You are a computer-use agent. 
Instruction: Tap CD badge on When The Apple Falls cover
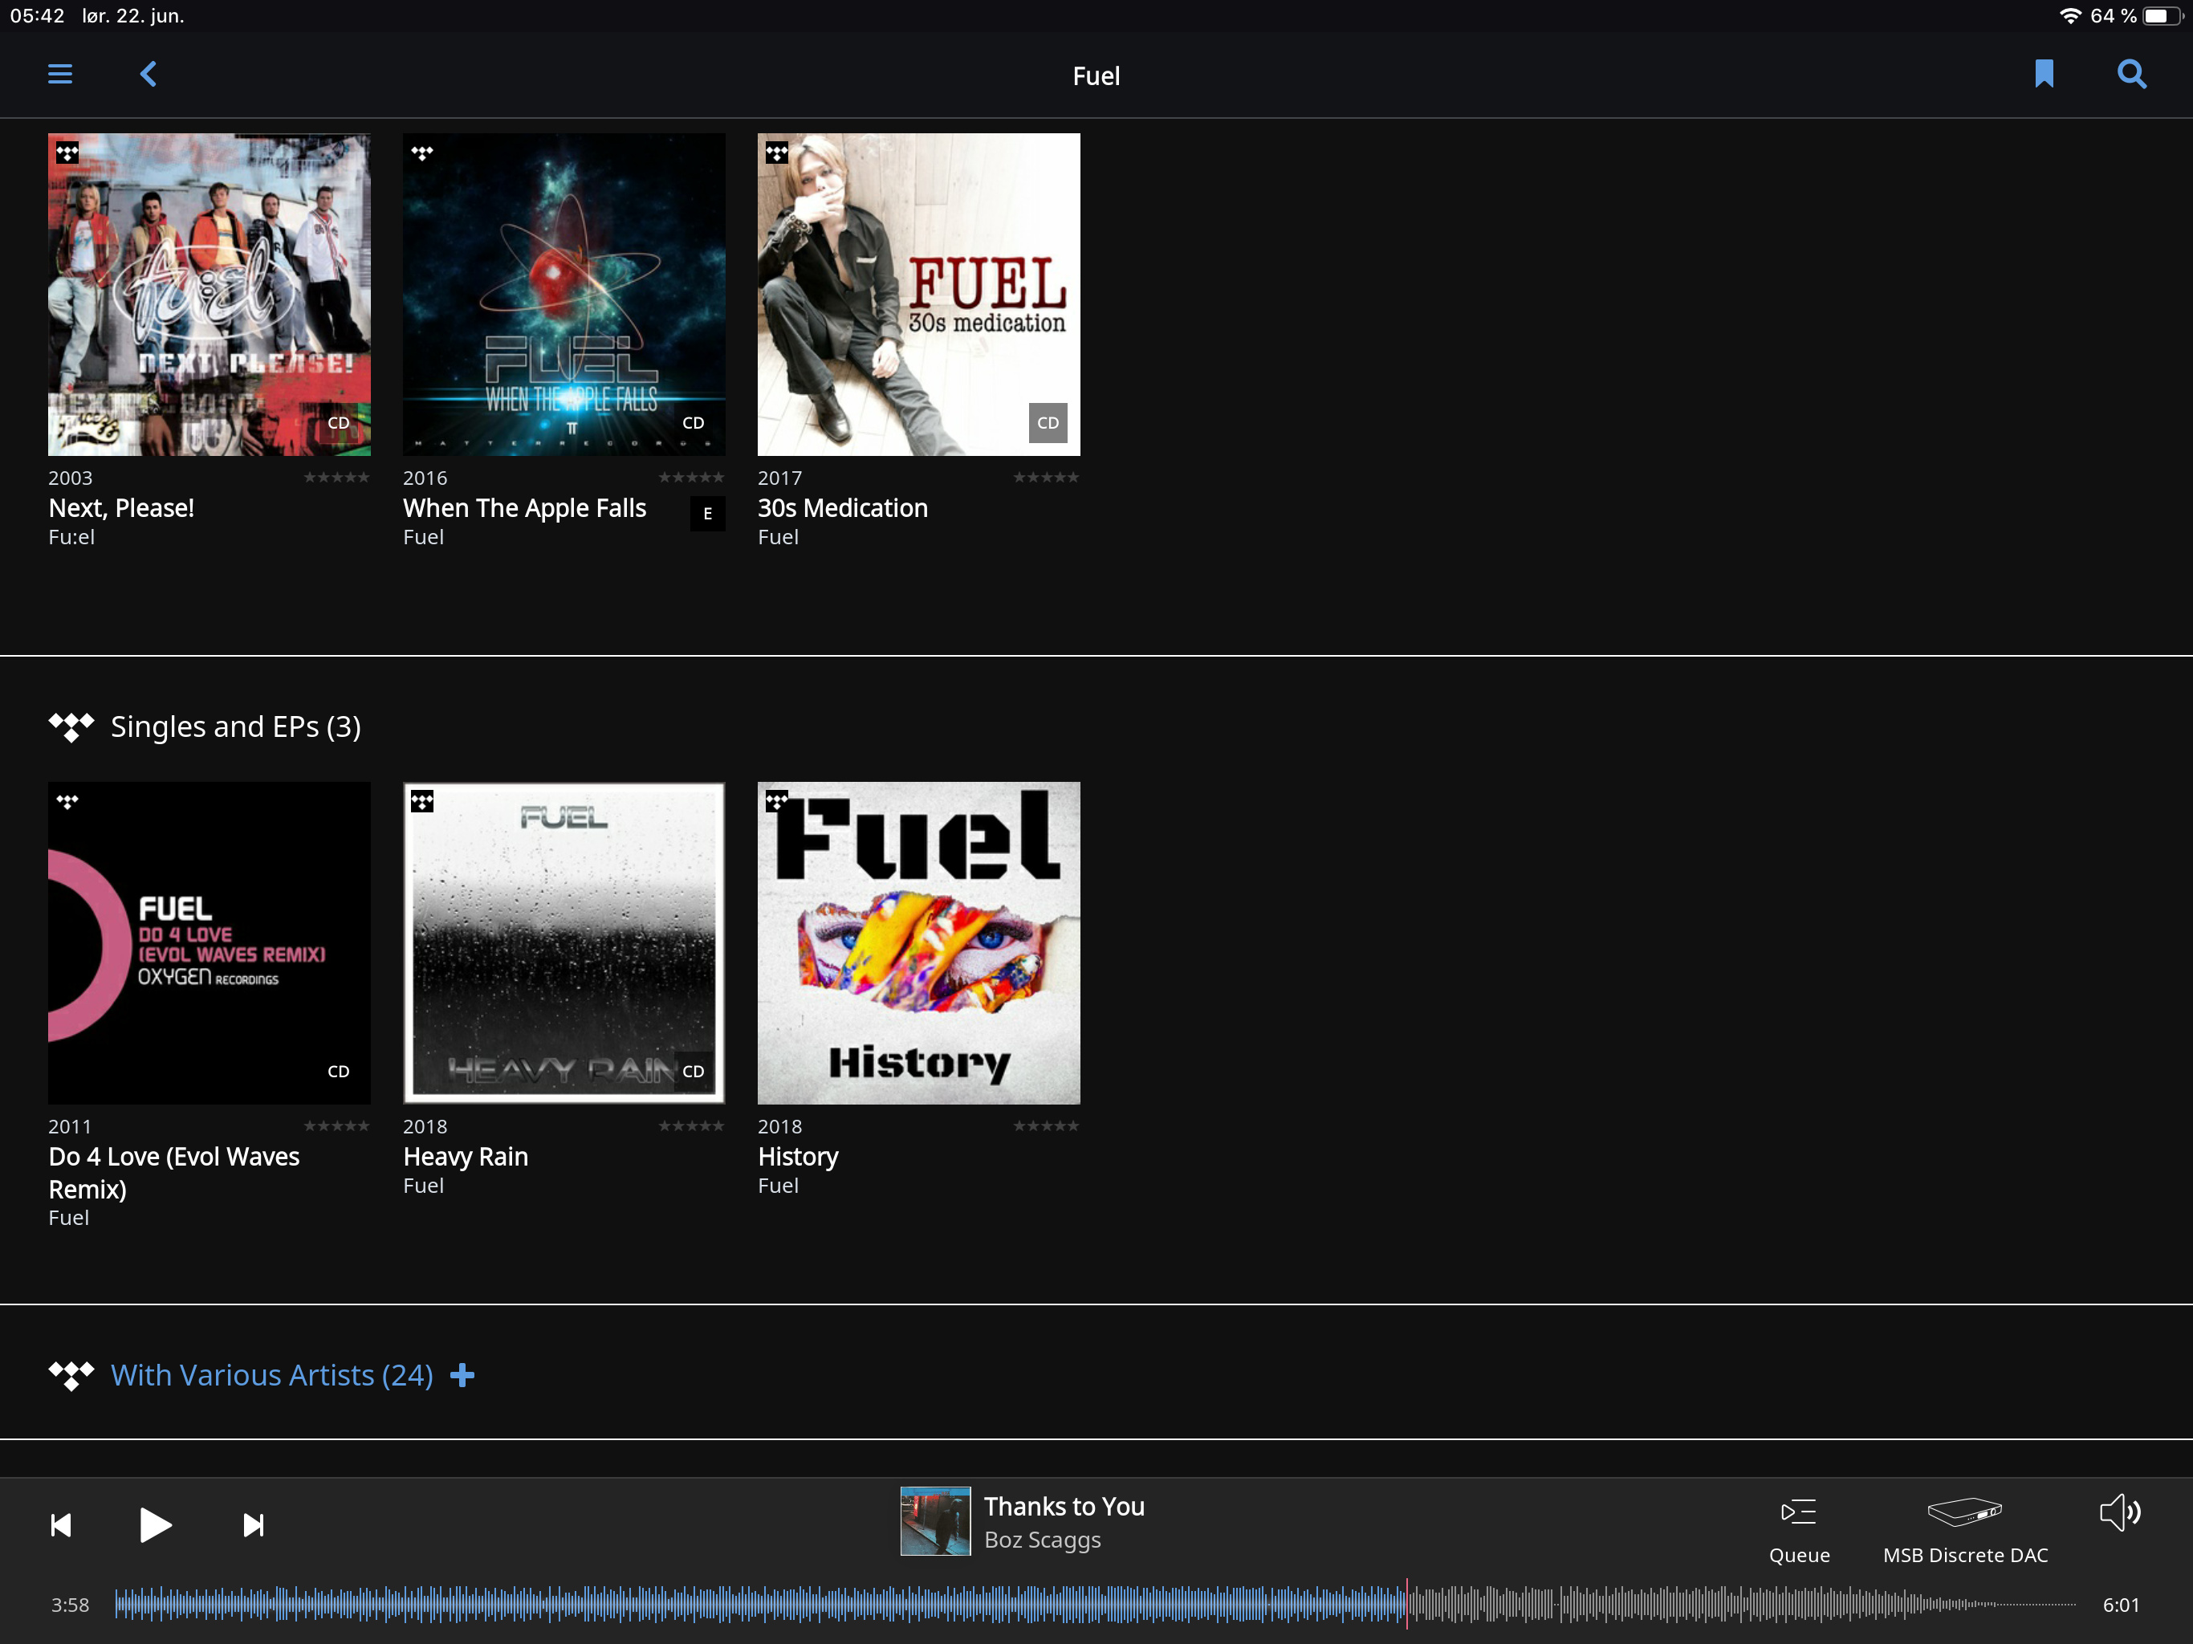pos(693,422)
